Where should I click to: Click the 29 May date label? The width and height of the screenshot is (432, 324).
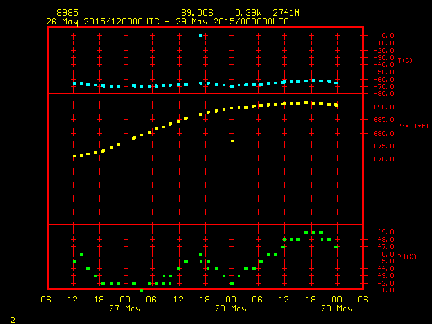(x=337, y=308)
